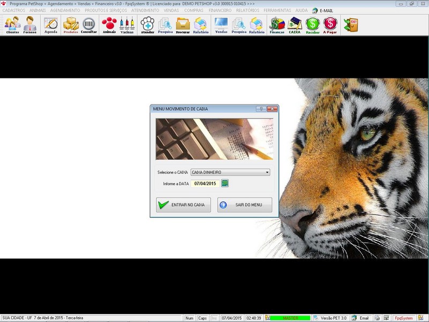Click the Finanças toolbar icon

click(x=277, y=25)
